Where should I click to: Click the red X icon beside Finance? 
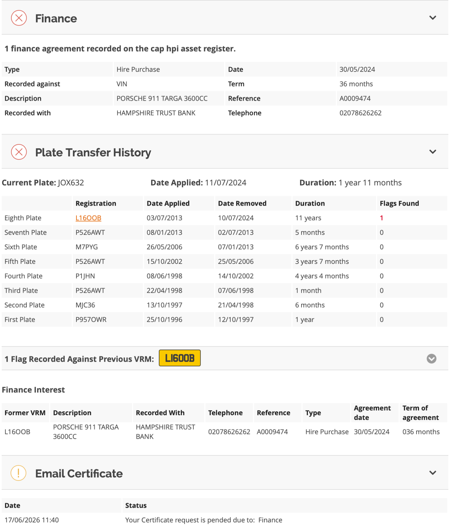tap(19, 18)
